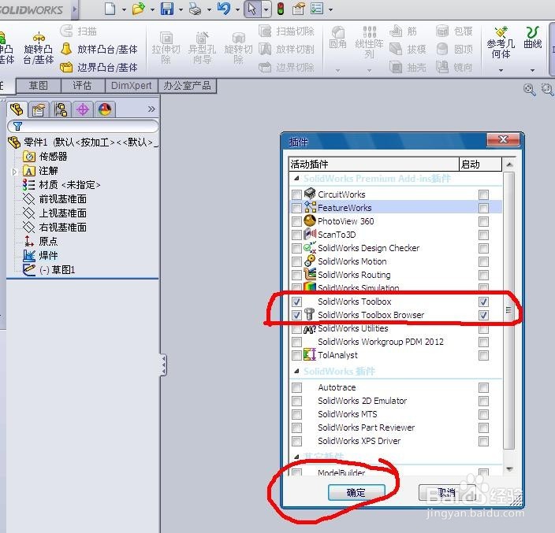The height and width of the screenshot is (533, 555).
Task: Switch to the 评估 tab
Action: coord(83,86)
